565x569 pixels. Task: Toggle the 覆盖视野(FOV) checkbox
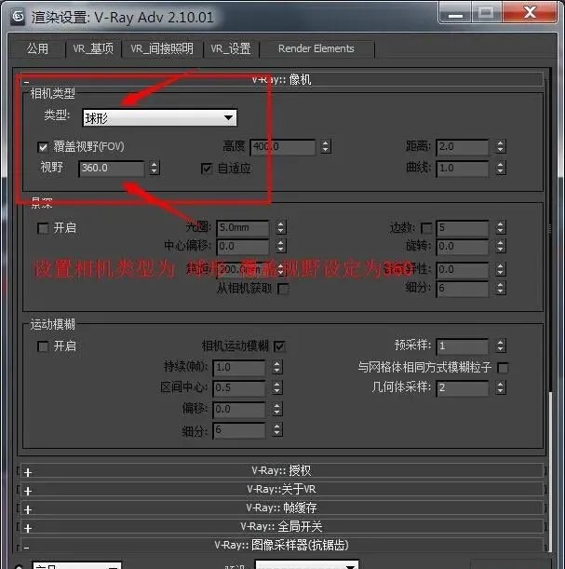[43, 147]
